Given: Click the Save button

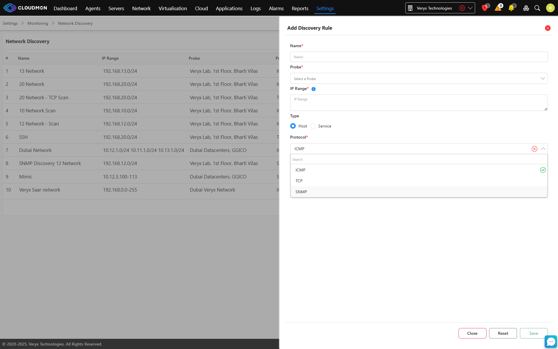Looking at the screenshot, I should coord(534,333).
